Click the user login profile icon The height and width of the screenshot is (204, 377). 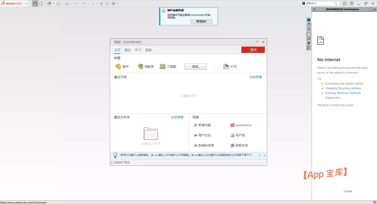click(x=345, y=4)
